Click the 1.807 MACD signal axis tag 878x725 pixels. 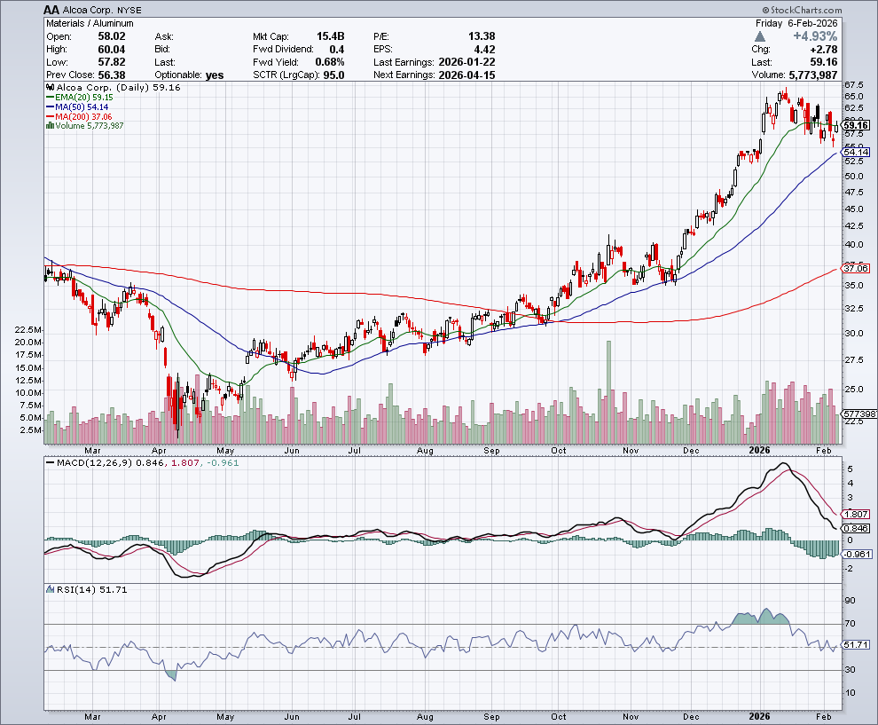(x=856, y=514)
